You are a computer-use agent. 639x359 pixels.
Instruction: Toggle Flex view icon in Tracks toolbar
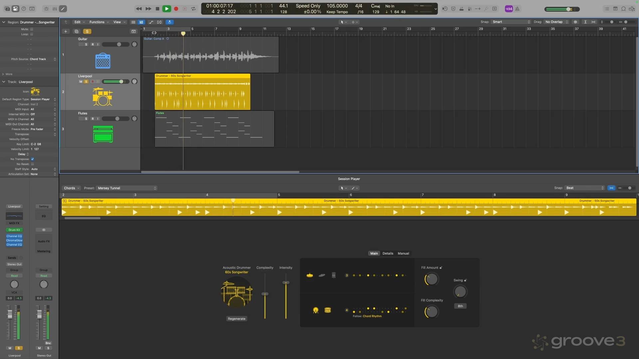click(159, 22)
